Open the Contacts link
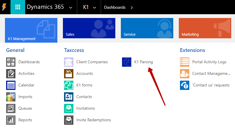 84,97
